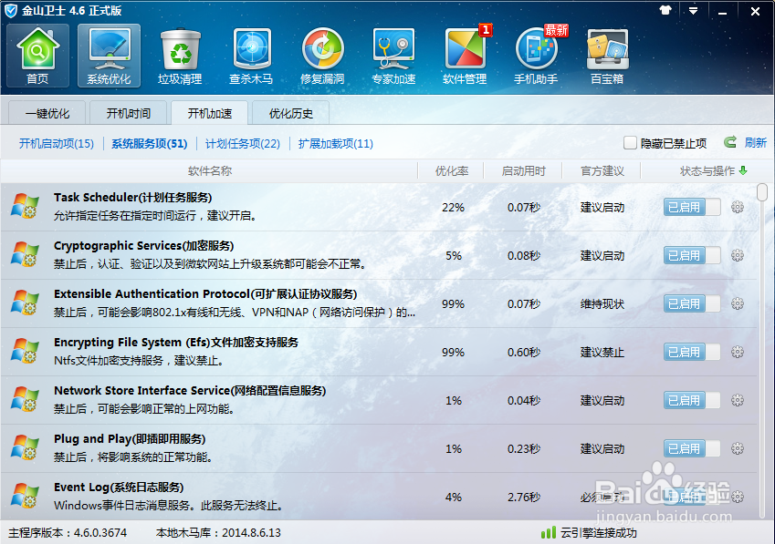This screenshot has height=544, width=775.
Task: Click 0.60秒 startup time value
Action: [x=524, y=352]
